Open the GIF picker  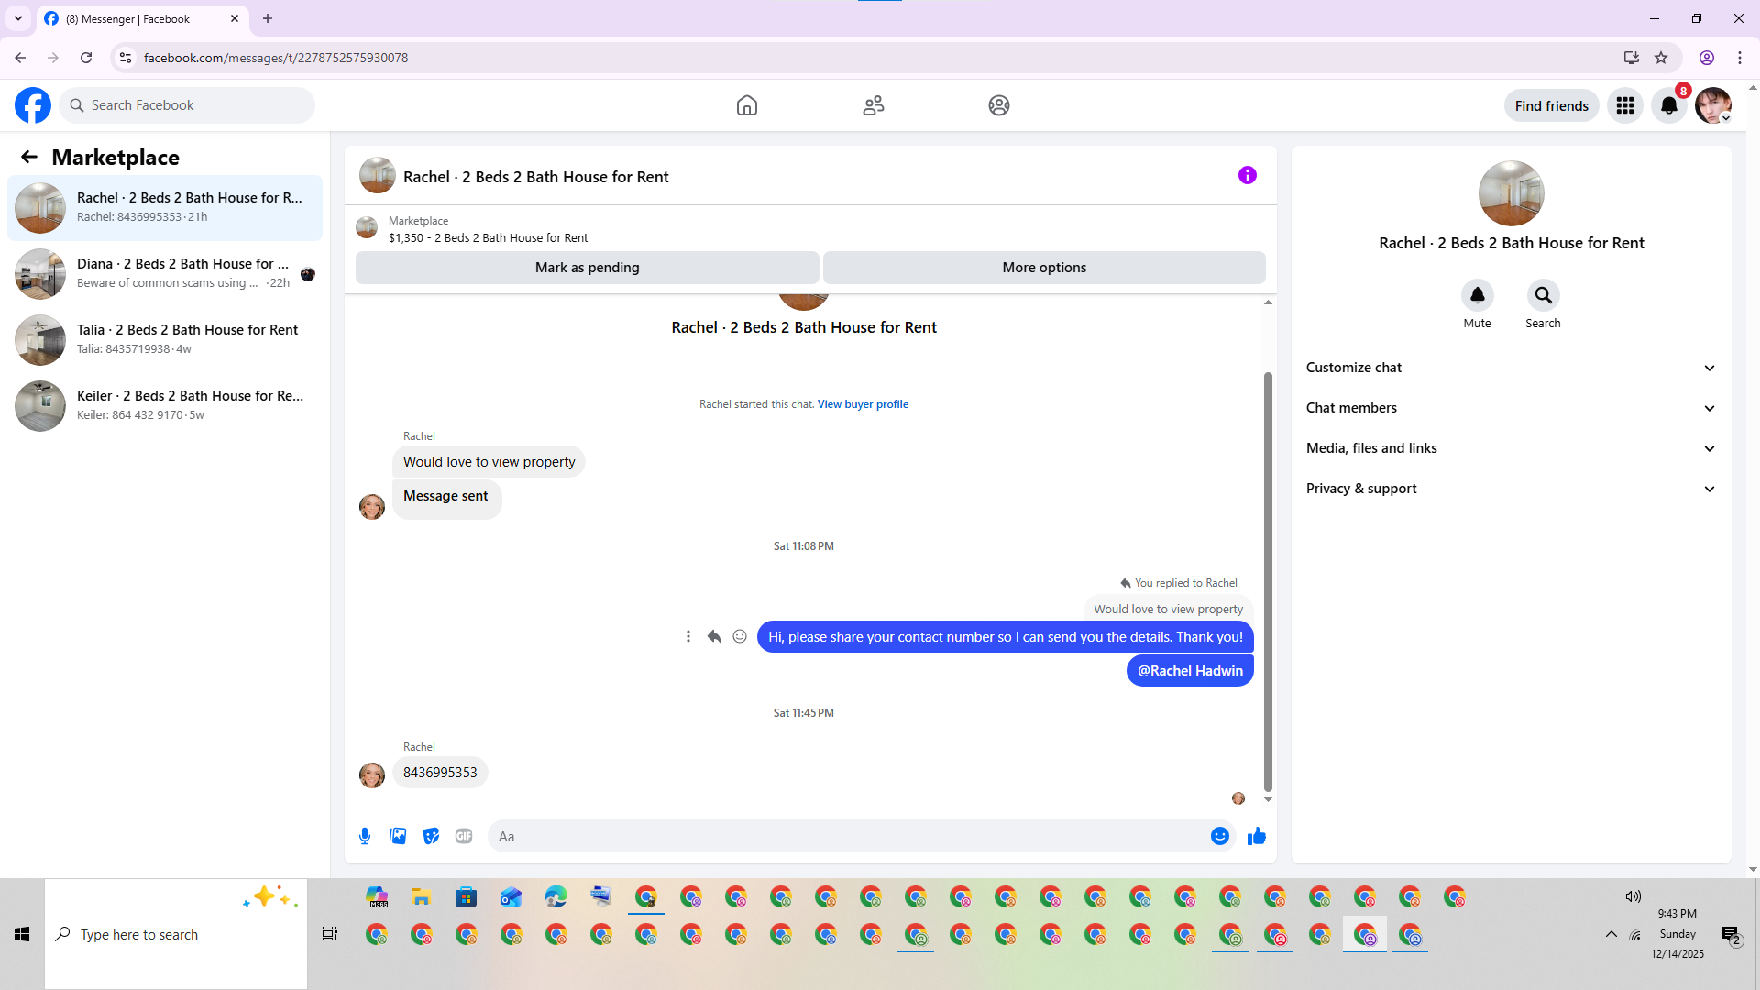pyautogui.click(x=464, y=836)
